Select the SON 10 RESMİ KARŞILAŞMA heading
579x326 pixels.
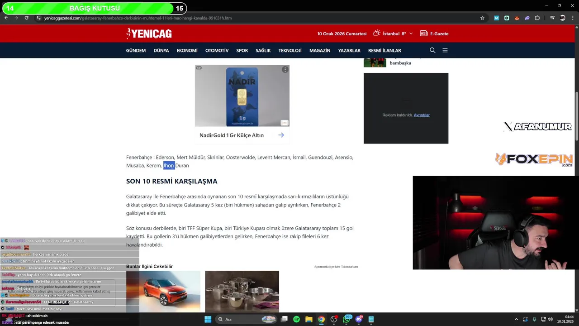coord(172,181)
